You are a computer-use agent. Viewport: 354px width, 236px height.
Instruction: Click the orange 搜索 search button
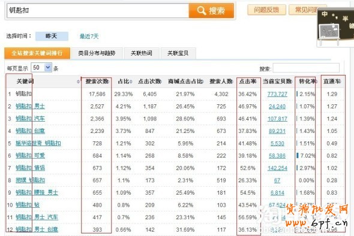(x=211, y=10)
